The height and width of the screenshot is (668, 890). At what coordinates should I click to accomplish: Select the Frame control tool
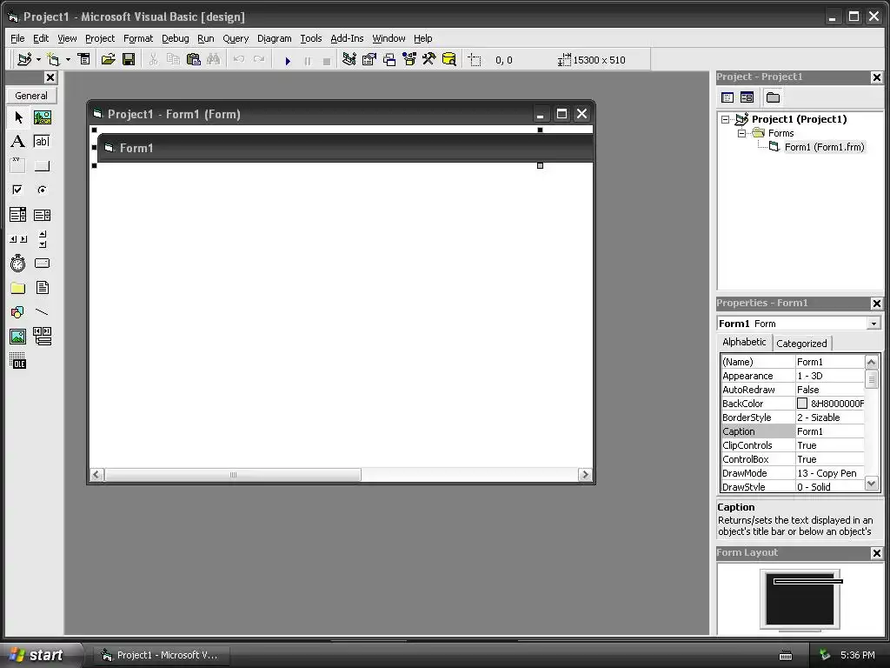pyautogui.click(x=18, y=165)
